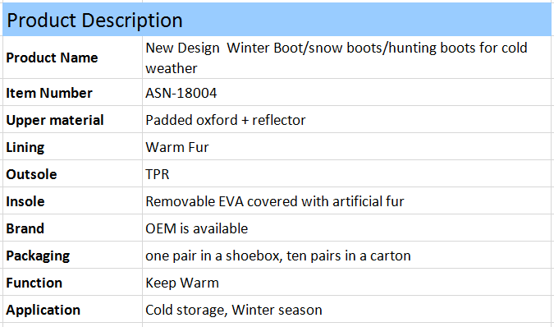
Task: Click the Insole label cell
Action: coord(72,201)
